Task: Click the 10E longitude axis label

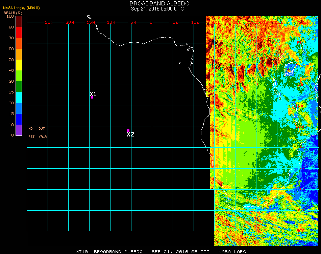Action: [x=195, y=22]
